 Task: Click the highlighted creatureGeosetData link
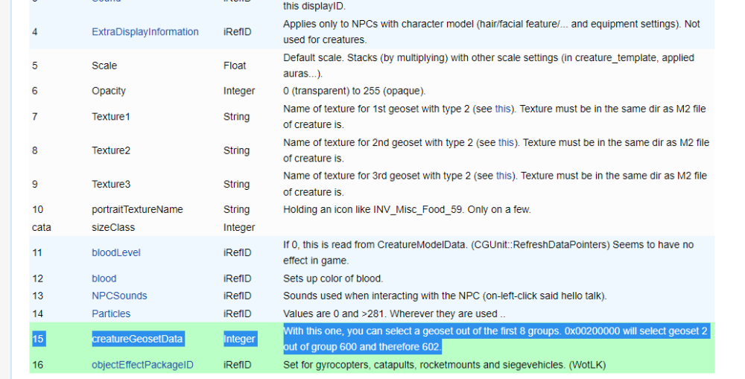(137, 339)
